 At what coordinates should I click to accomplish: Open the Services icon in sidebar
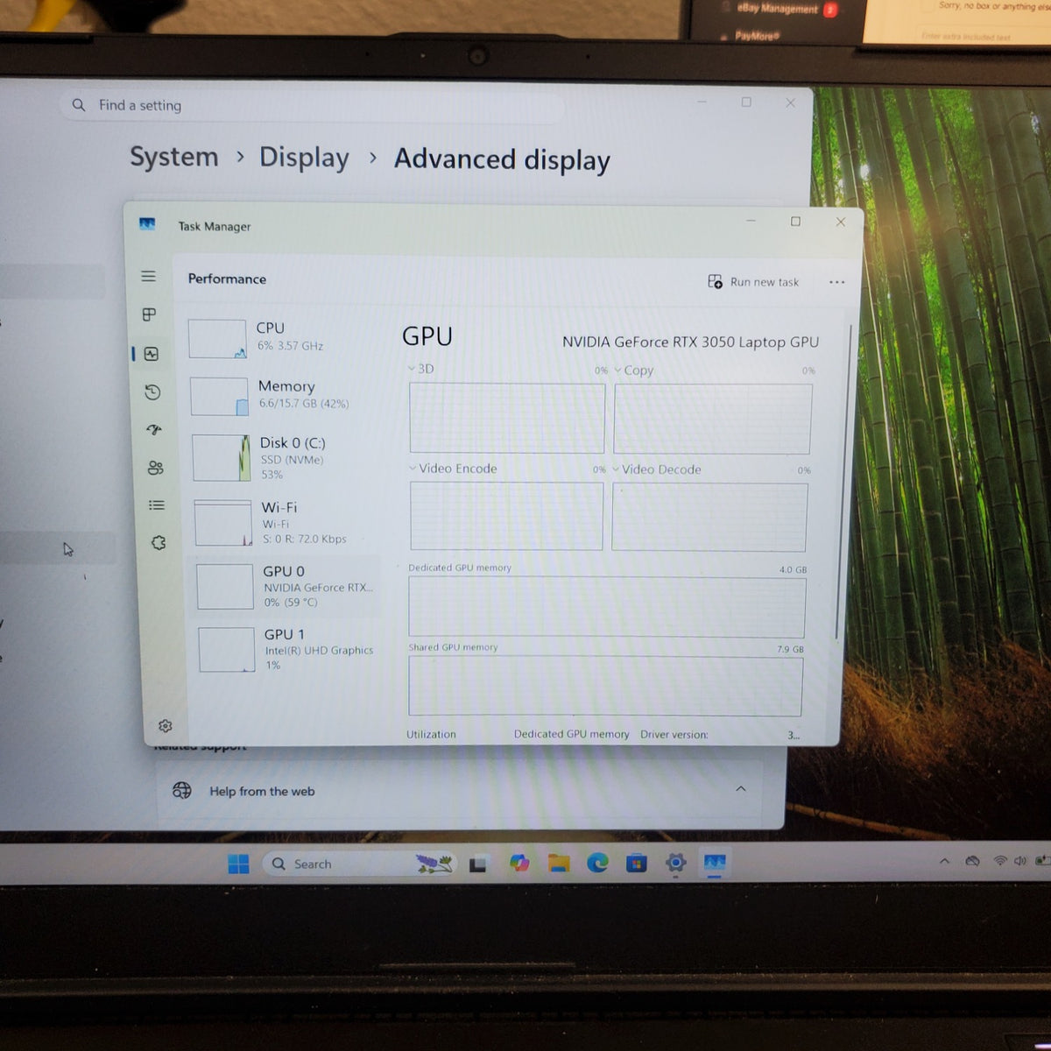(x=159, y=543)
